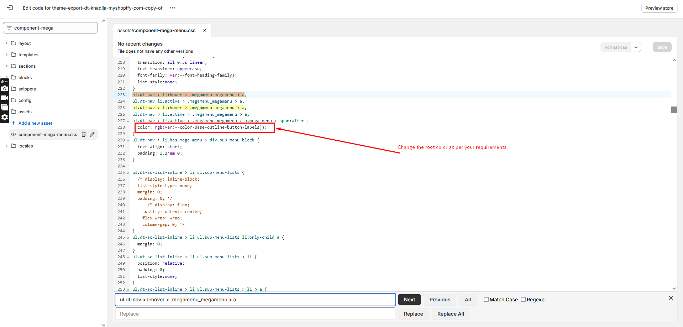Expand the locales folder
Image resolution: width=683 pixels, height=327 pixels.
pyautogui.click(x=6, y=146)
